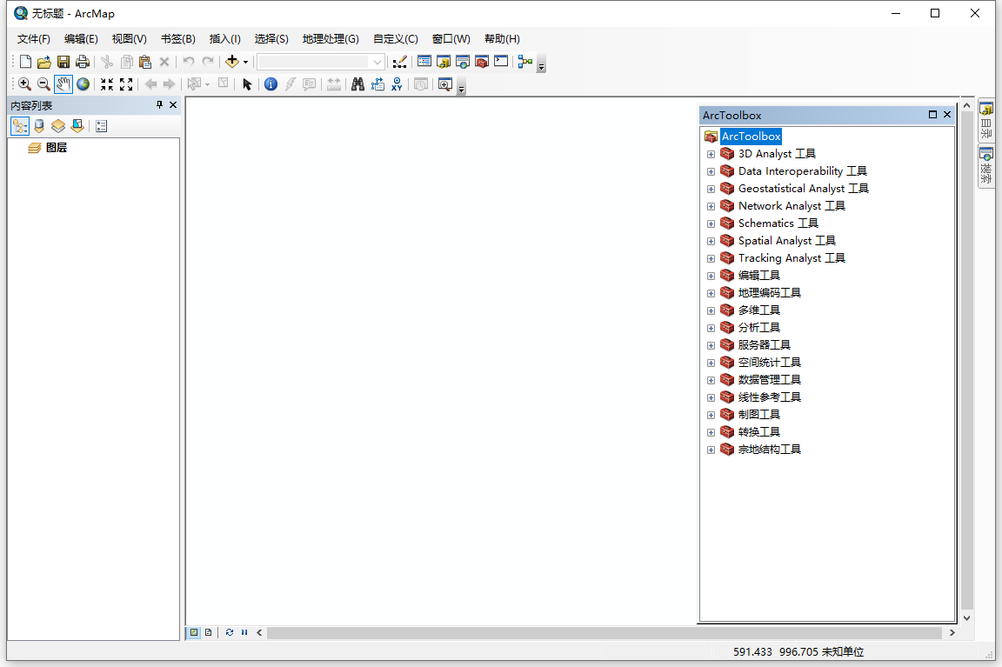Select the 空间统计工具 toolbox item
Screen dimensions: 1002x667
click(x=770, y=363)
